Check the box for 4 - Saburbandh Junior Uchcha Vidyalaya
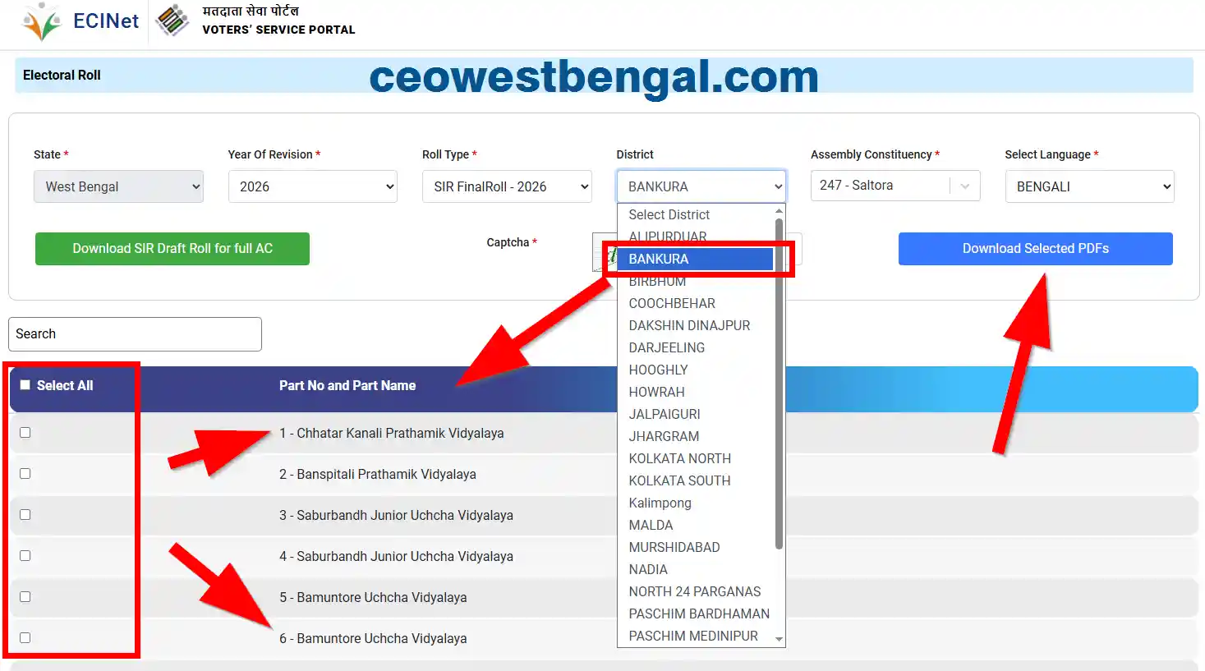This screenshot has width=1205, height=671. tap(25, 556)
